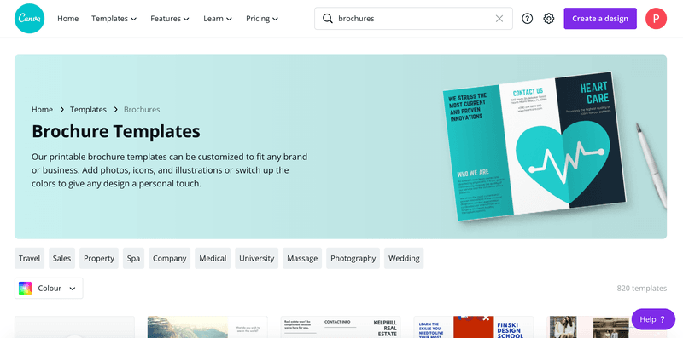The width and height of the screenshot is (683, 338).
Task: Click the search magnifier icon
Action: tap(328, 18)
